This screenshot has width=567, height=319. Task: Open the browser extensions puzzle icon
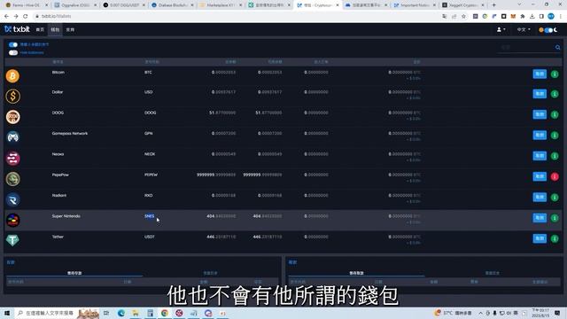coord(522,16)
